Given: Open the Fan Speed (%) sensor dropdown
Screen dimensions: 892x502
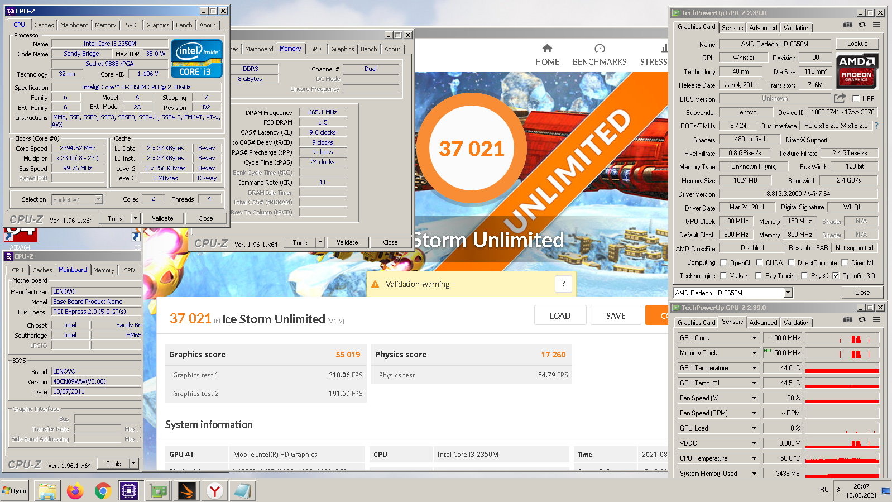Looking at the screenshot, I should (x=754, y=398).
